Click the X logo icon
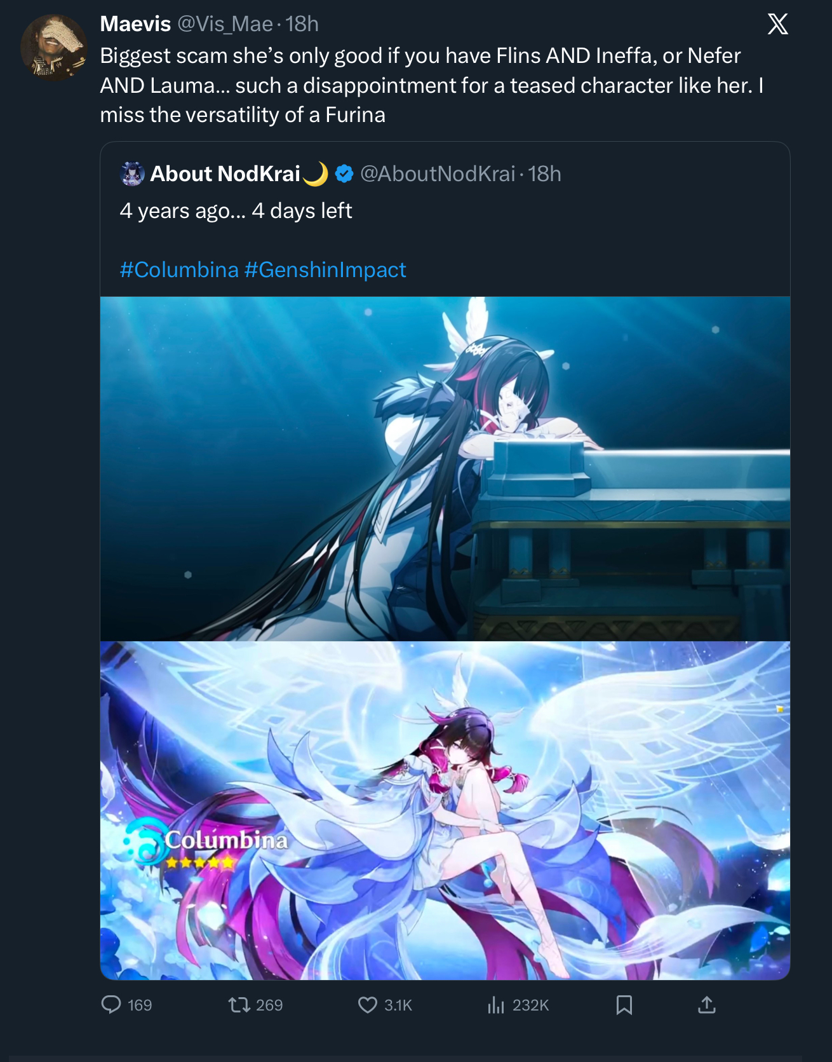 (777, 24)
